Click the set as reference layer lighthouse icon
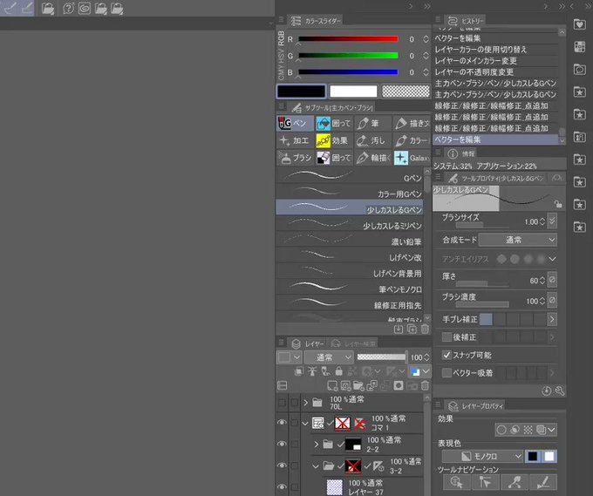 pos(312,371)
